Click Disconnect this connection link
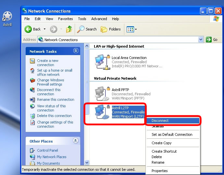This screenshot has height=175, width=224. [49, 92]
